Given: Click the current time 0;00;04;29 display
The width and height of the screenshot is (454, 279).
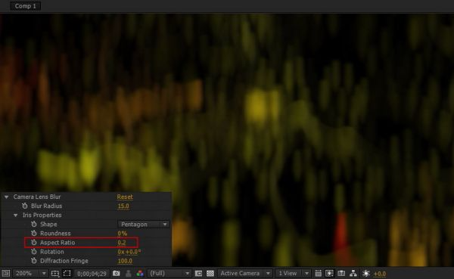Looking at the screenshot, I should pos(92,274).
